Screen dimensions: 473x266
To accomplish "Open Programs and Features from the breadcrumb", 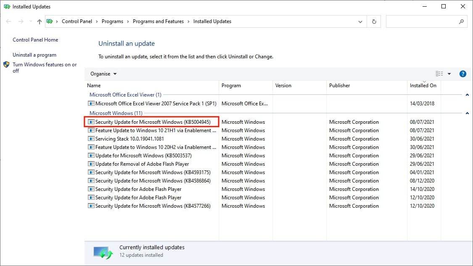I will 158,21.
